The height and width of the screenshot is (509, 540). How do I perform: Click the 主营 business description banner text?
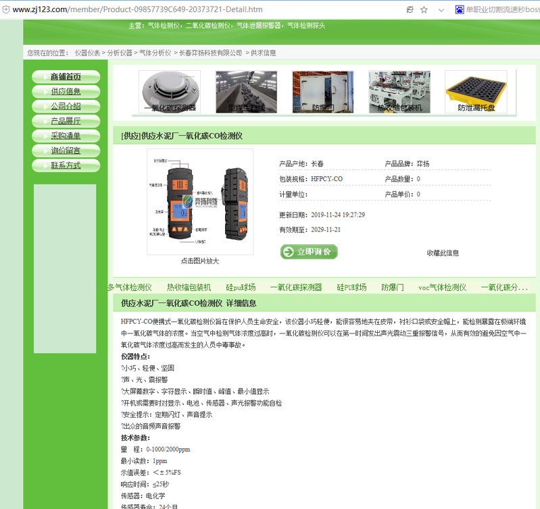pos(227,26)
